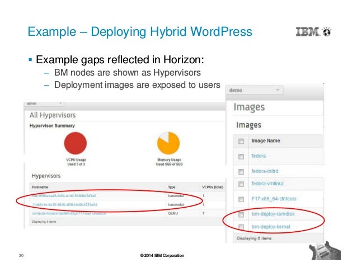Open the F17-x86_64-cfntools image link

[274, 199]
